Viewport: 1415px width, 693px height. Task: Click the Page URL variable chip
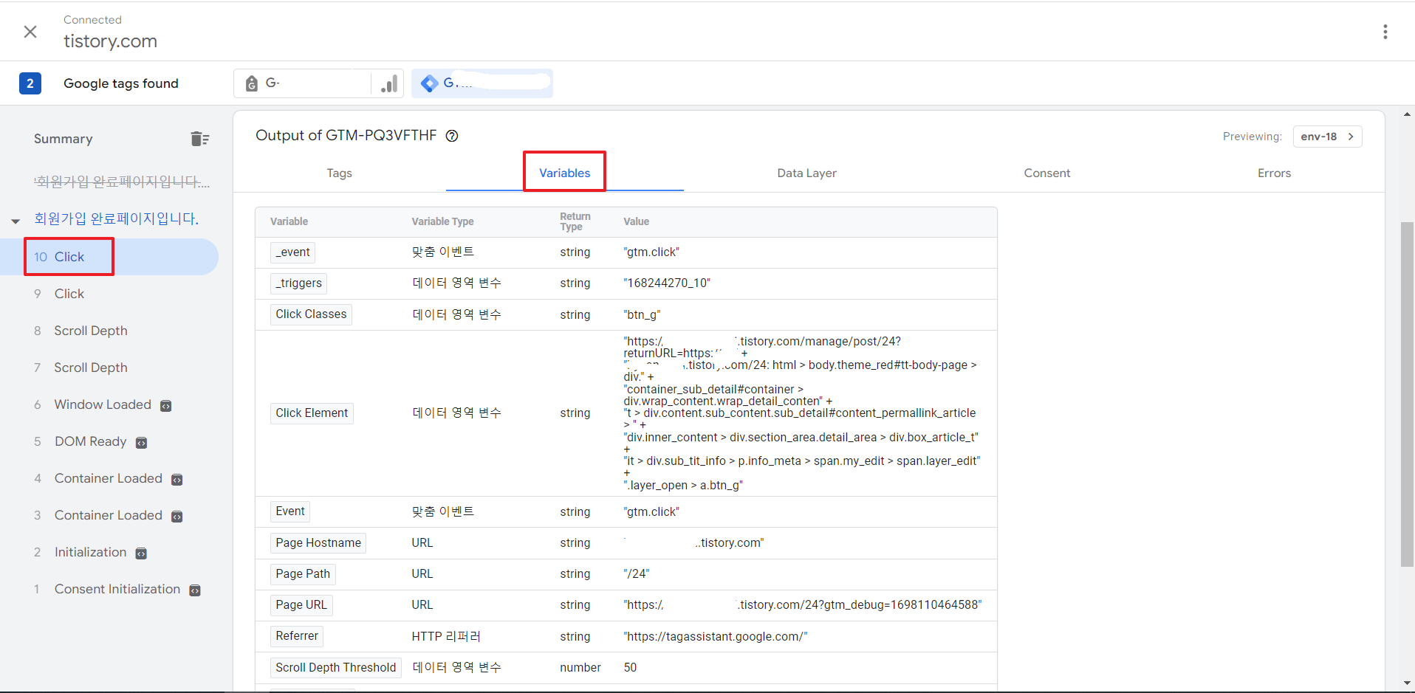(x=301, y=605)
